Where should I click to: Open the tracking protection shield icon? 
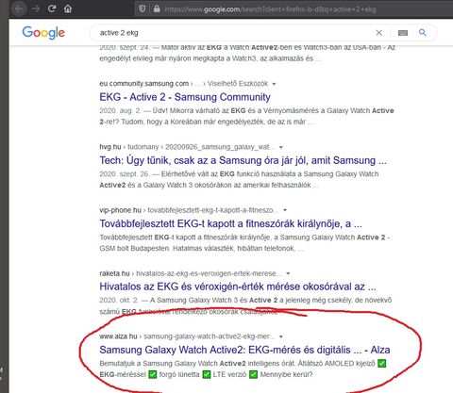[x=143, y=9]
